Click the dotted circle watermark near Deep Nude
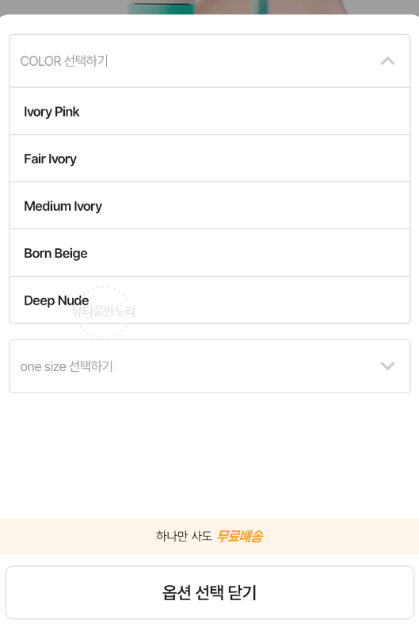The height and width of the screenshot is (624, 419). tap(104, 312)
